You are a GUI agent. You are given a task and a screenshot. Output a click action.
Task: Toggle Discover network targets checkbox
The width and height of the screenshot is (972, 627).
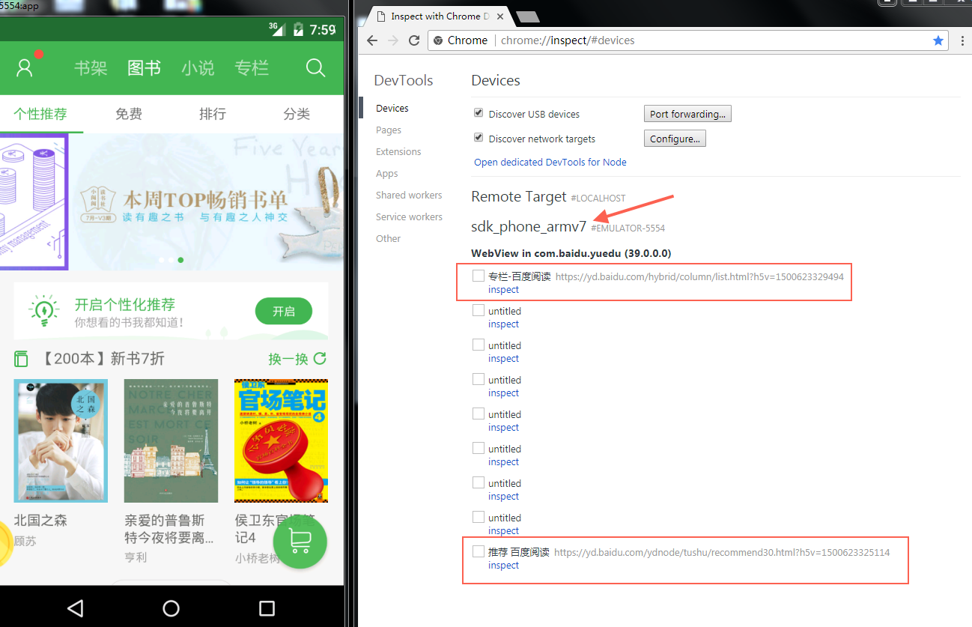[479, 138]
